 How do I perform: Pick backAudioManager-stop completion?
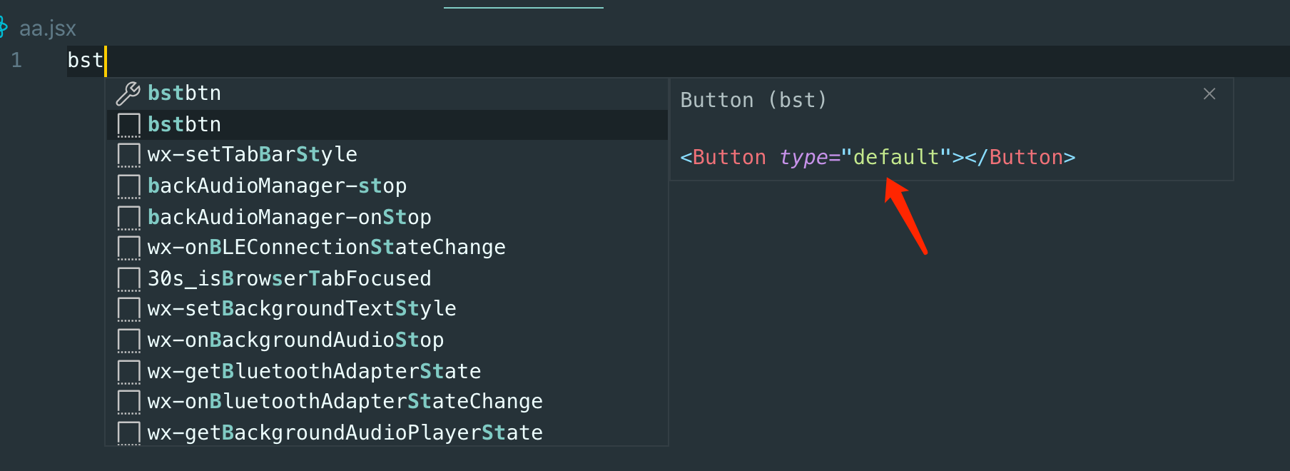[277, 186]
